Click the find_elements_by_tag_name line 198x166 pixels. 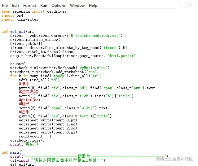pos(68,48)
